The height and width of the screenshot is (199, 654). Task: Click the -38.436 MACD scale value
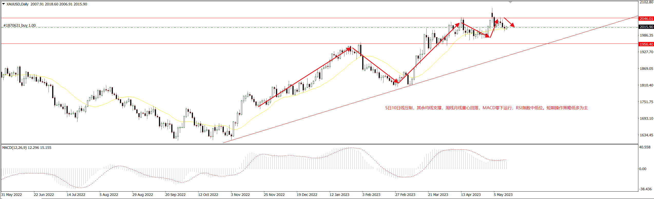(x=646, y=189)
